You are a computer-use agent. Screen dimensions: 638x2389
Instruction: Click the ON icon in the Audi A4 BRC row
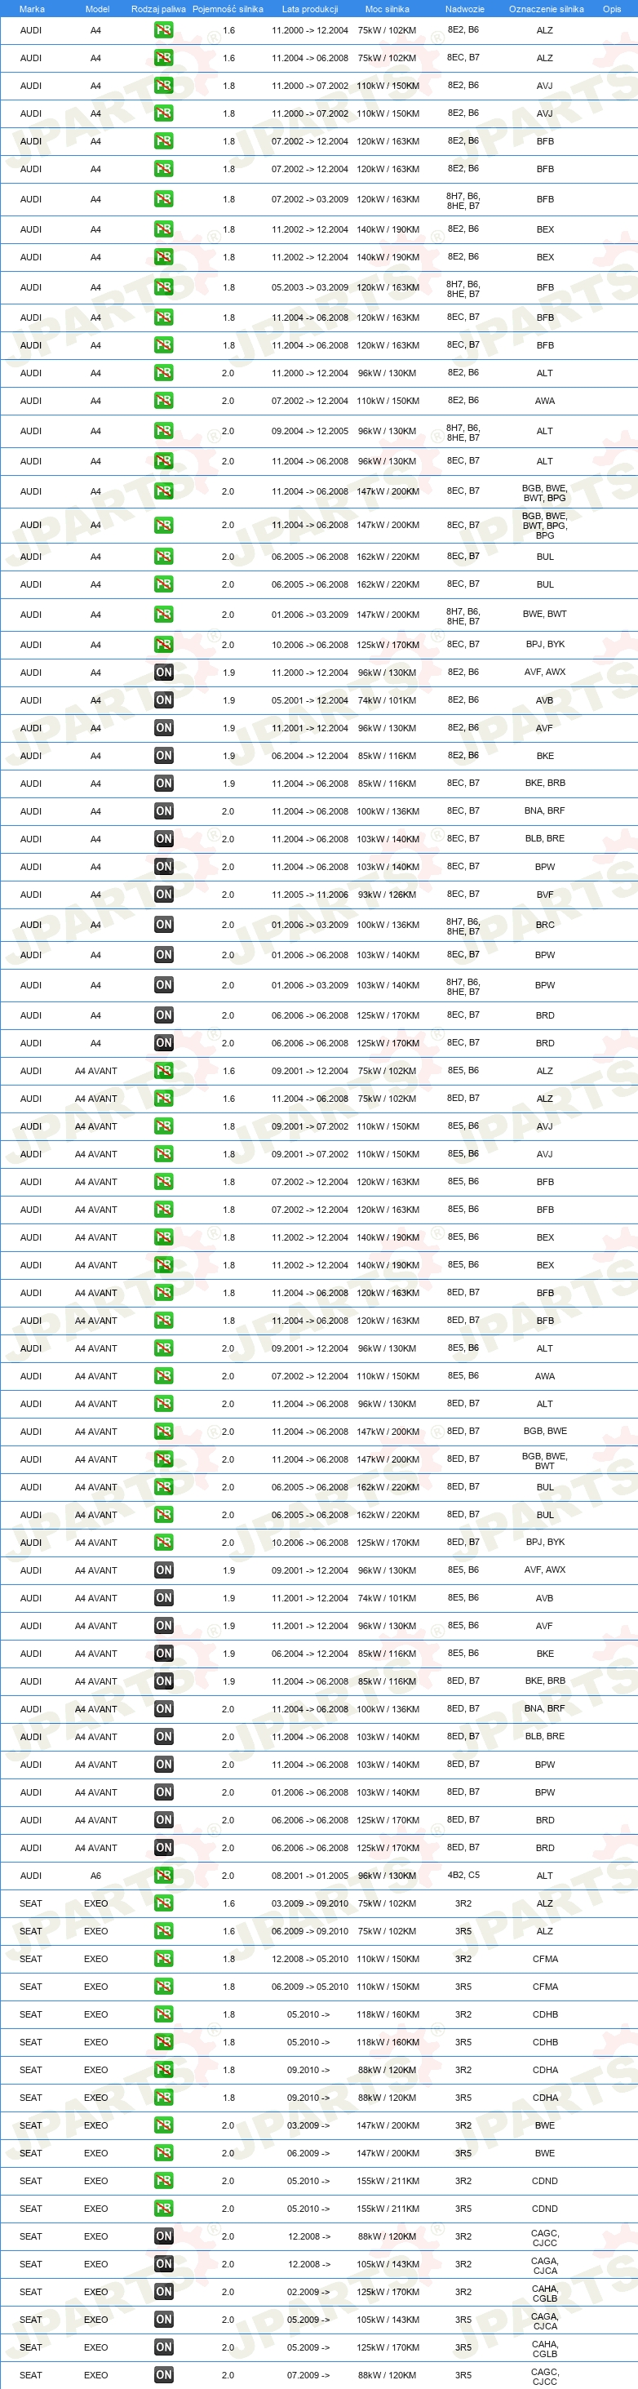(163, 925)
